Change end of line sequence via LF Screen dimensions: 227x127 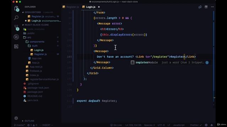169,125
